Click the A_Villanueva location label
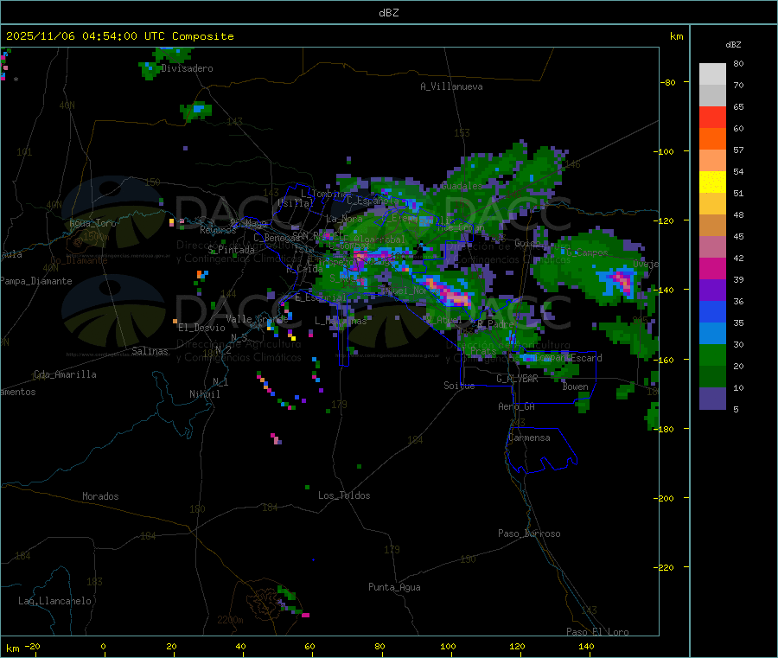Screen dimensions: 778x658 coord(451,86)
